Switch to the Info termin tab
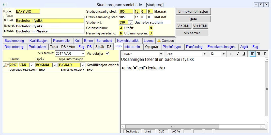Viewport: 271px width, 135px height. click(133, 47)
